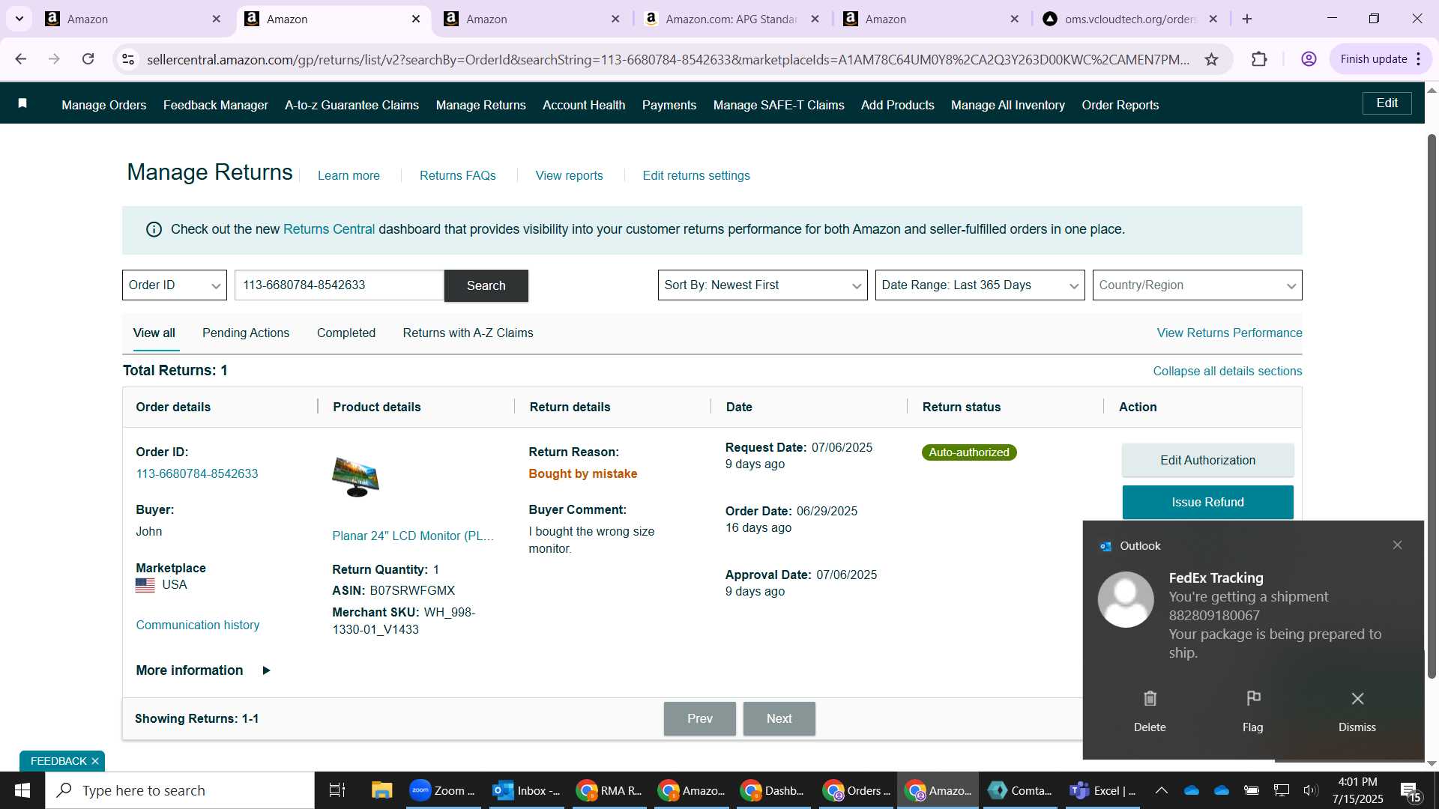Reload the page with the refresh icon
Viewport: 1439px width, 809px height.
88,59
